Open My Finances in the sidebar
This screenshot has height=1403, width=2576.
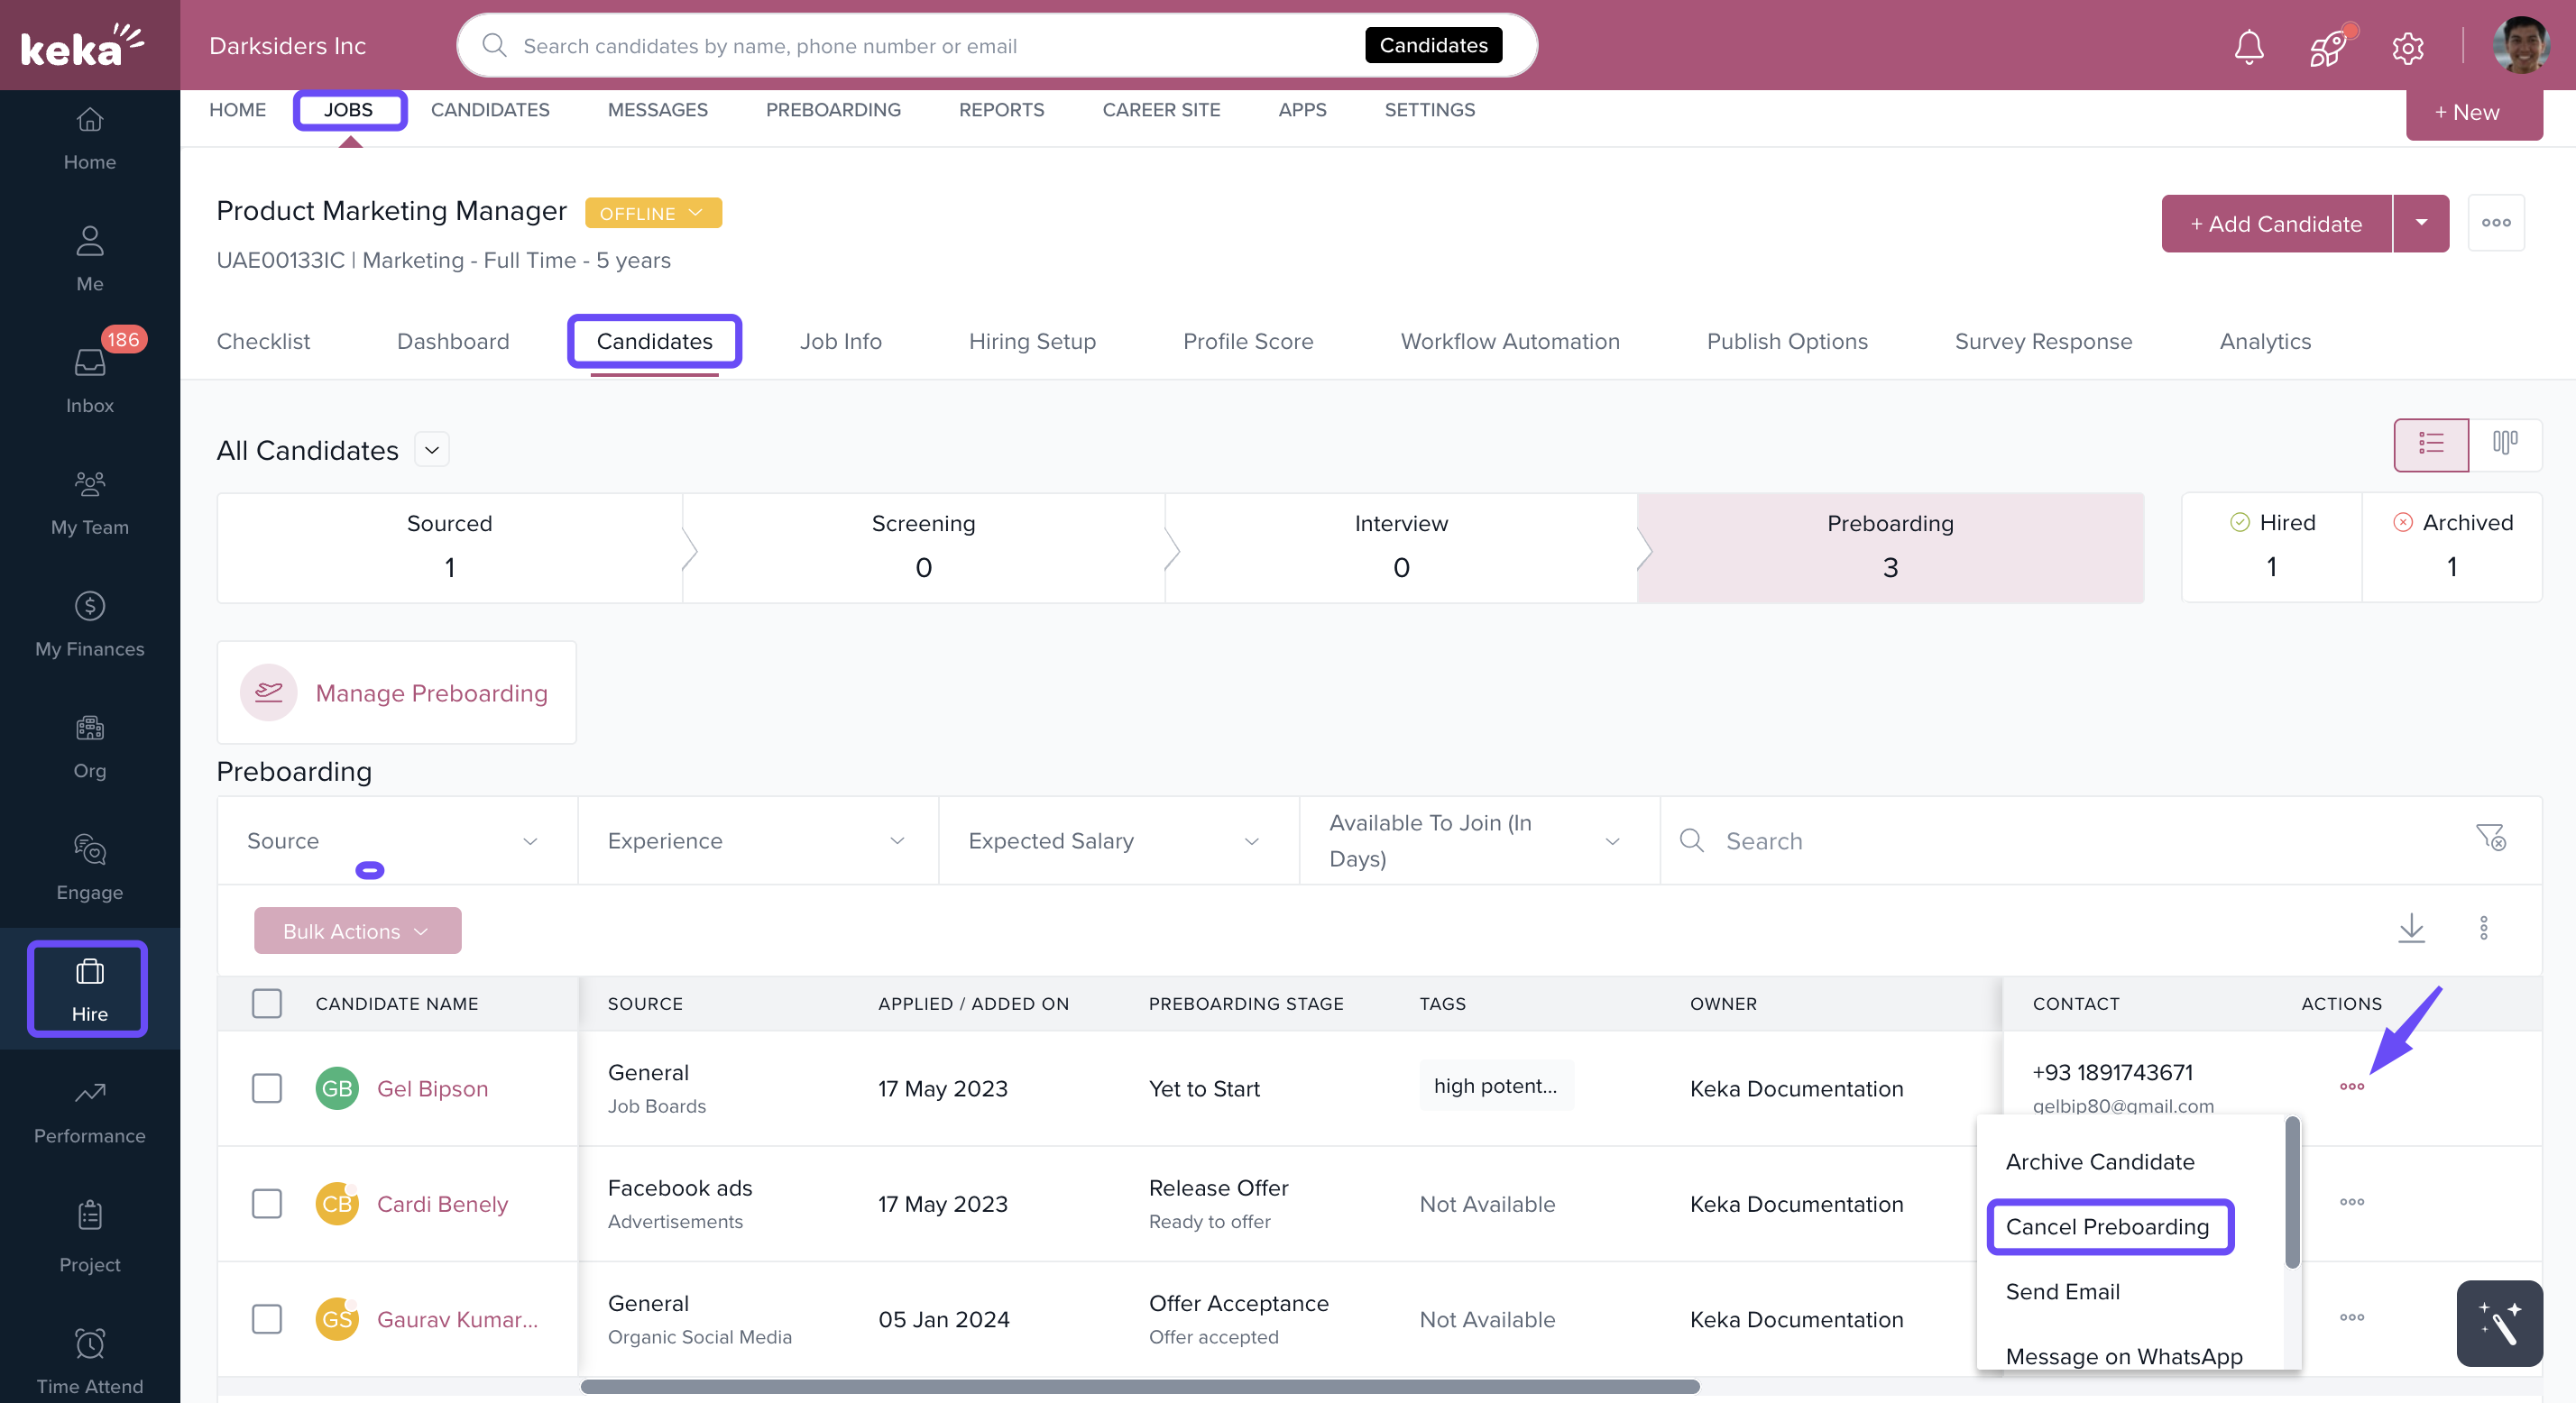point(89,624)
